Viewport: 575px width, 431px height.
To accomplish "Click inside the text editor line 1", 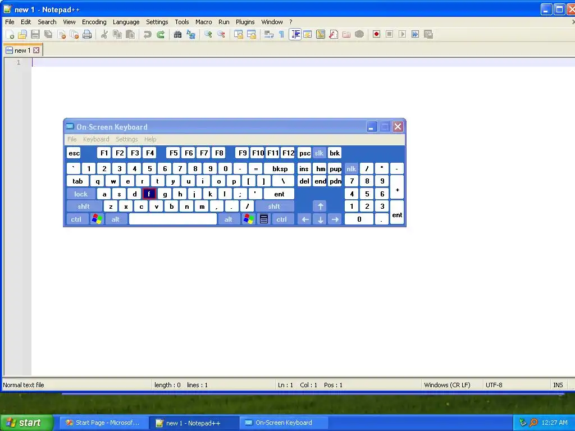I will tap(303, 62).
